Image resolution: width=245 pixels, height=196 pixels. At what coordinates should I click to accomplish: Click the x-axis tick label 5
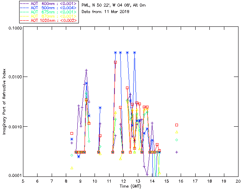coord(23,181)
